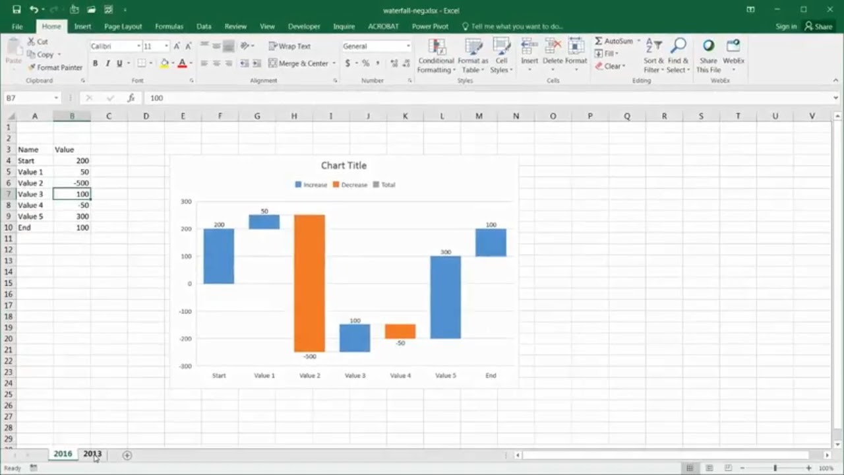Toggle Center horizontal alignment
The image size is (844, 475).
pyautogui.click(x=216, y=63)
